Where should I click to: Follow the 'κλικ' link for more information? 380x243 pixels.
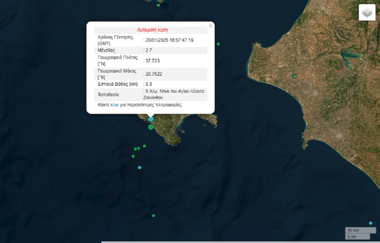(114, 105)
